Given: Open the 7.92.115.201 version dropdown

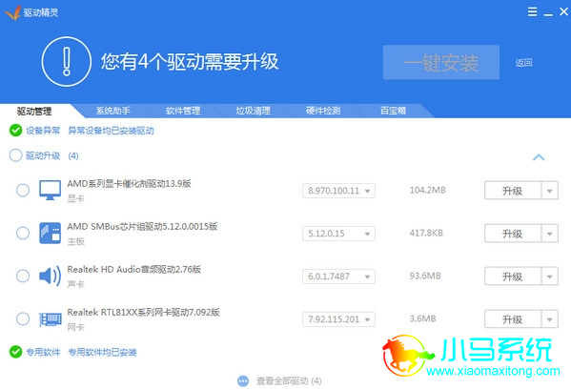Looking at the screenshot, I should click(338, 319).
